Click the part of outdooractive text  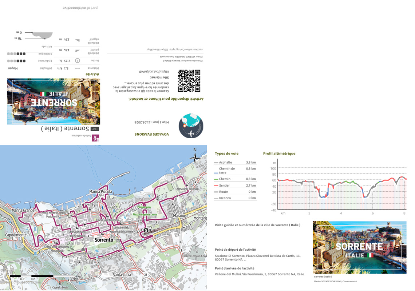coord(80,8)
